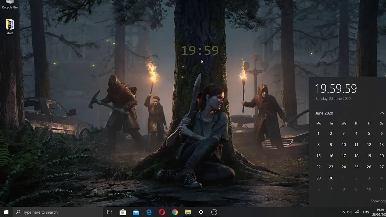386x217 pixels.
Task: Open Settings gear on taskbar
Action: (201, 212)
